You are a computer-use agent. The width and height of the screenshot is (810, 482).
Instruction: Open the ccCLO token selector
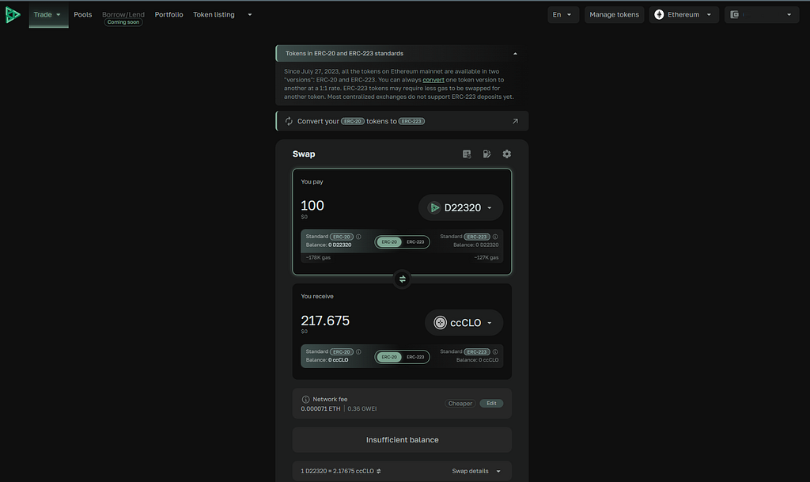(464, 323)
